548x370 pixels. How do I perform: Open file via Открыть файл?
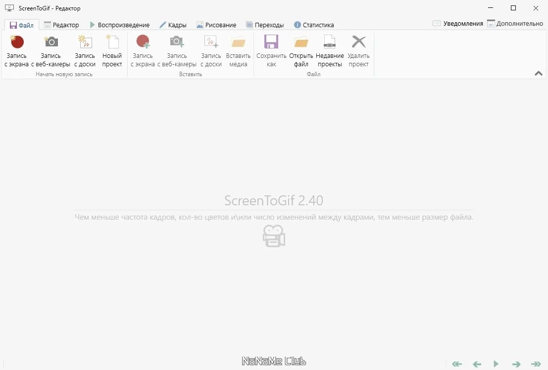point(301,50)
